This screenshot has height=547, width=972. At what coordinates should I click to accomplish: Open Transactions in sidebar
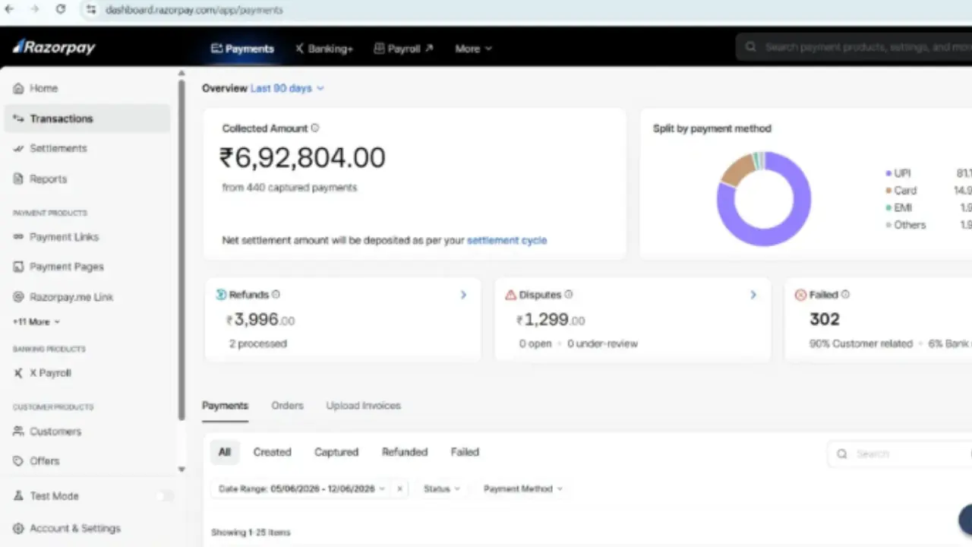(88, 119)
